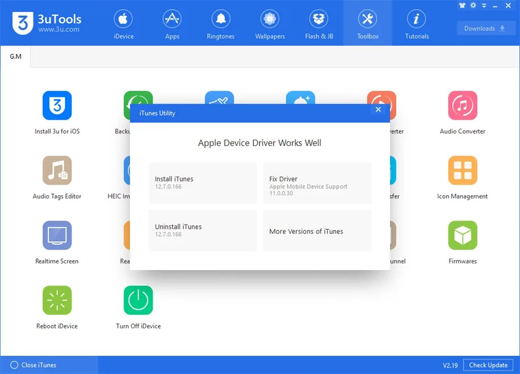Click the Turn Off iDevice icon
Image resolution: width=520 pixels, height=374 pixels.
coord(138,300)
